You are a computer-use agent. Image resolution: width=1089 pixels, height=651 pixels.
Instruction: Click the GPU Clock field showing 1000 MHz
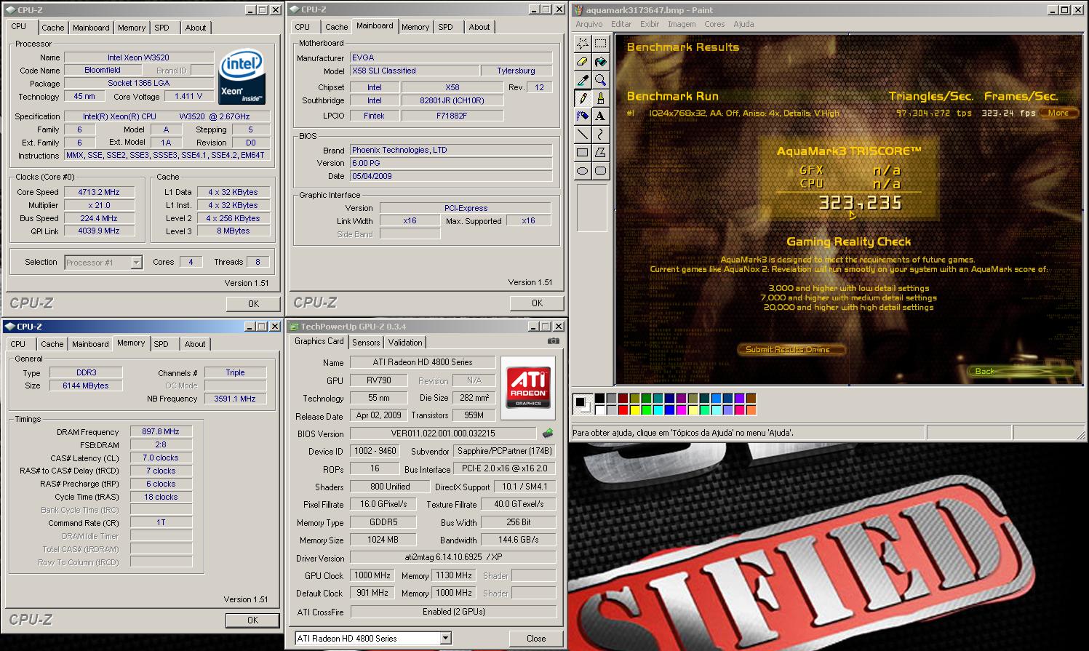373,575
